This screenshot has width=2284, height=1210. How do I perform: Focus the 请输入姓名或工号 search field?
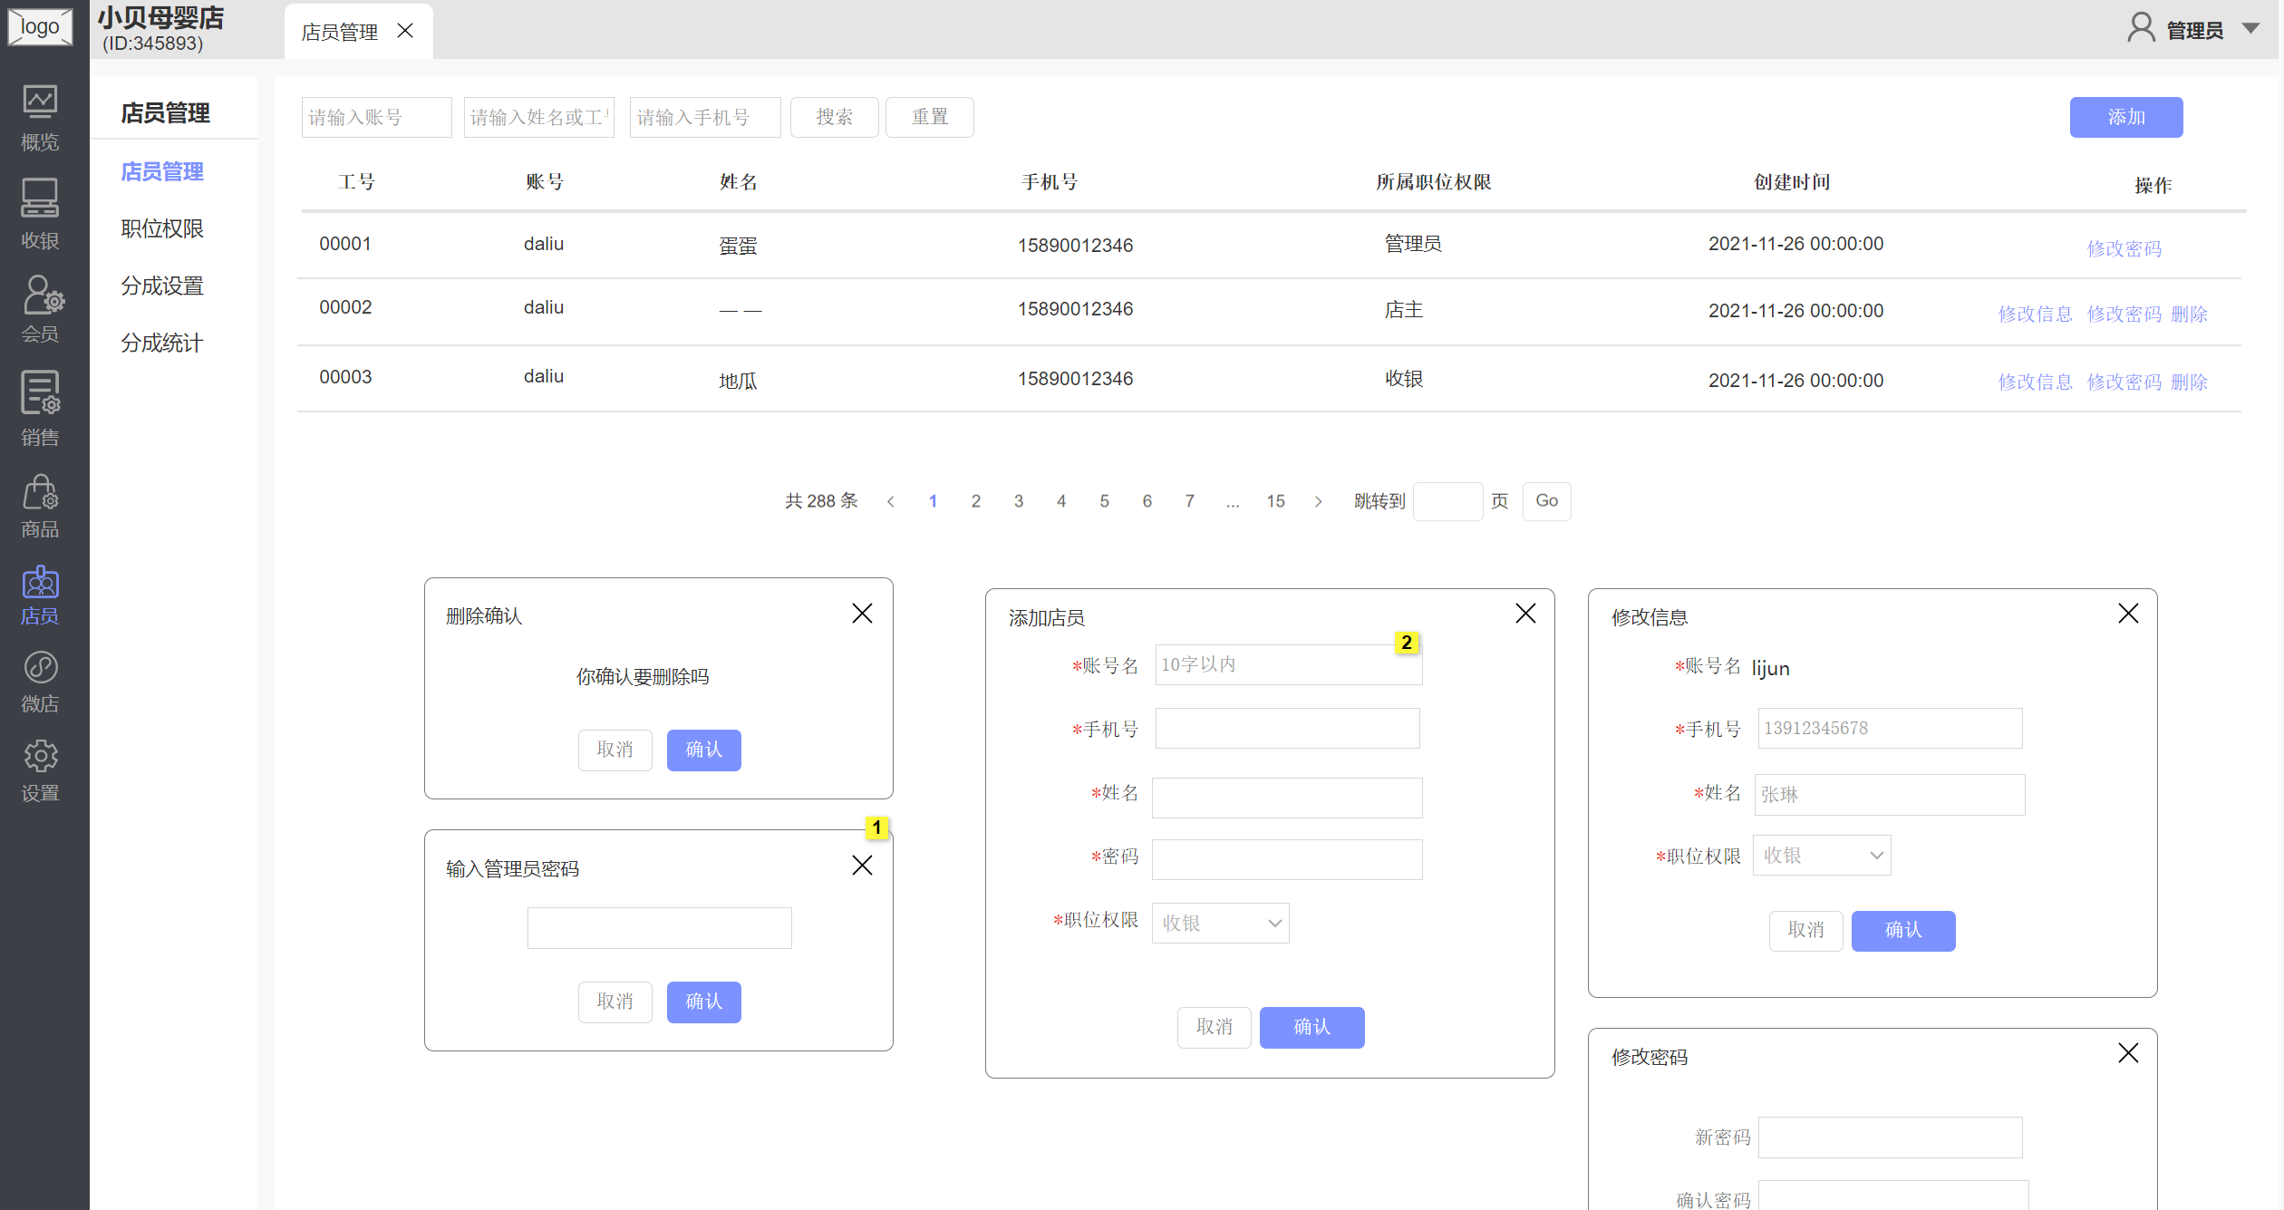pos(538,117)
